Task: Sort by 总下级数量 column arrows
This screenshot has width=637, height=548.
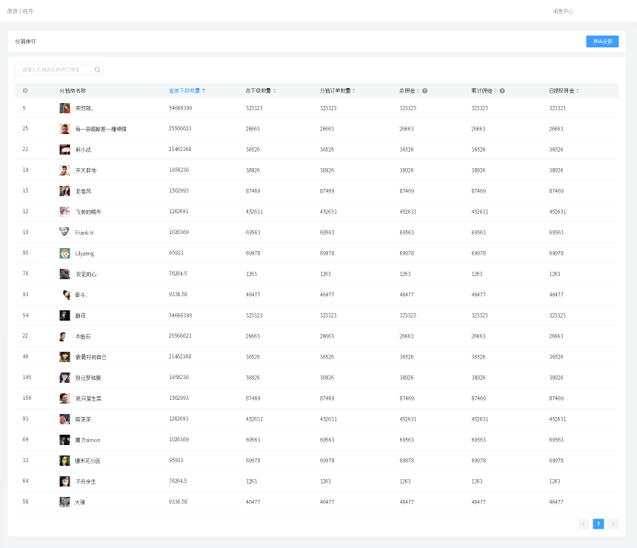Action: 275,90
